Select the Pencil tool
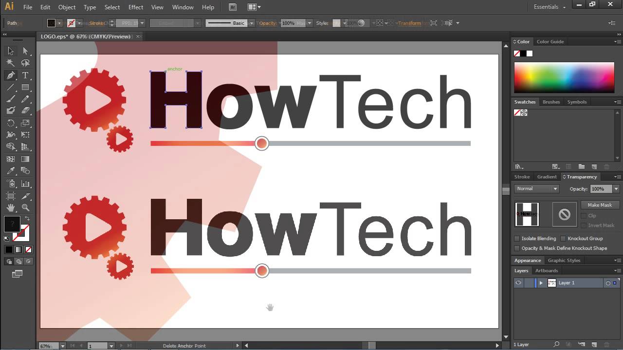The image size is (623, 350). (x=25, y=99)
